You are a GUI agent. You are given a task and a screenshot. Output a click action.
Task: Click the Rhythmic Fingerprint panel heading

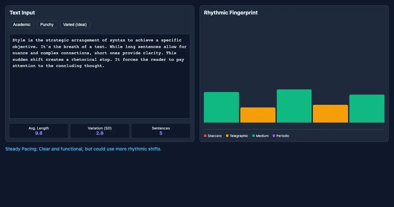(x=231, y=12)
